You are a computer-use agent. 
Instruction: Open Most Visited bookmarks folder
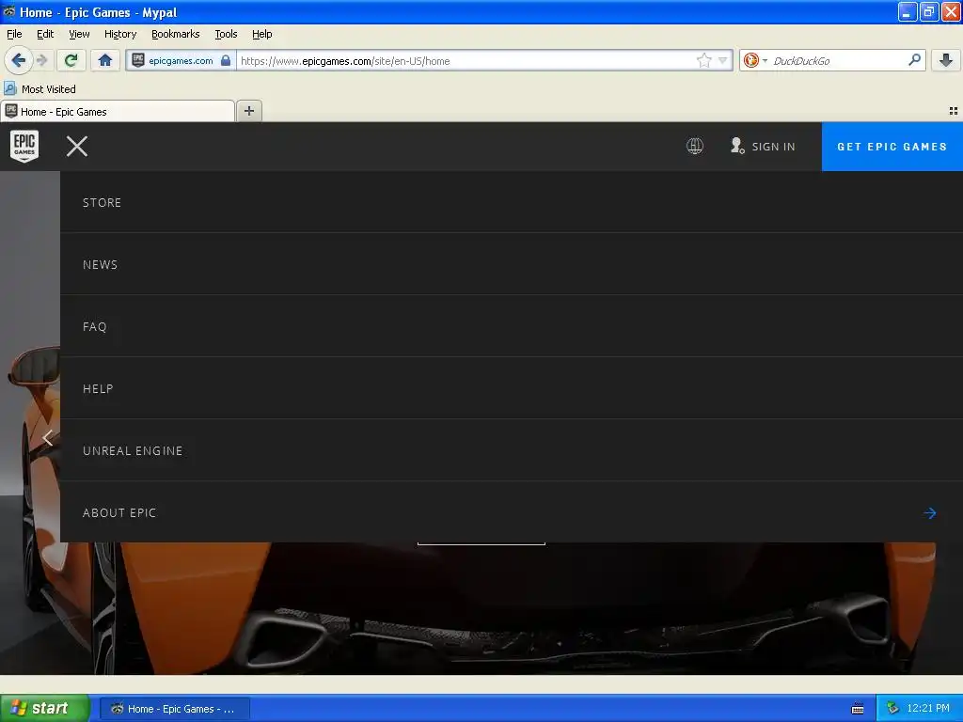[x=40, y=89]
